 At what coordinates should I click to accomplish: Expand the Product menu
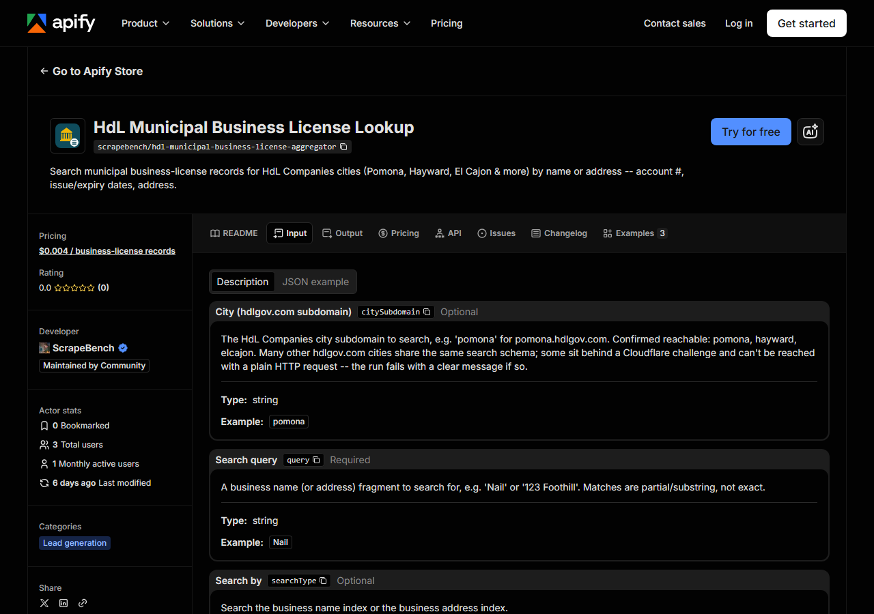[x=145, y=23]
